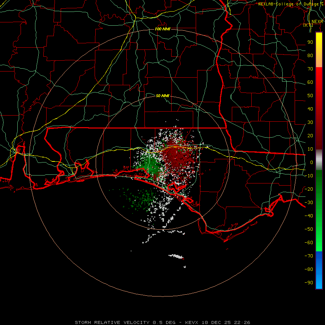The width and height of the screenshot is (325, 325).
Task: Click the '50 NMI' range ring label
Action: (162, 96)
